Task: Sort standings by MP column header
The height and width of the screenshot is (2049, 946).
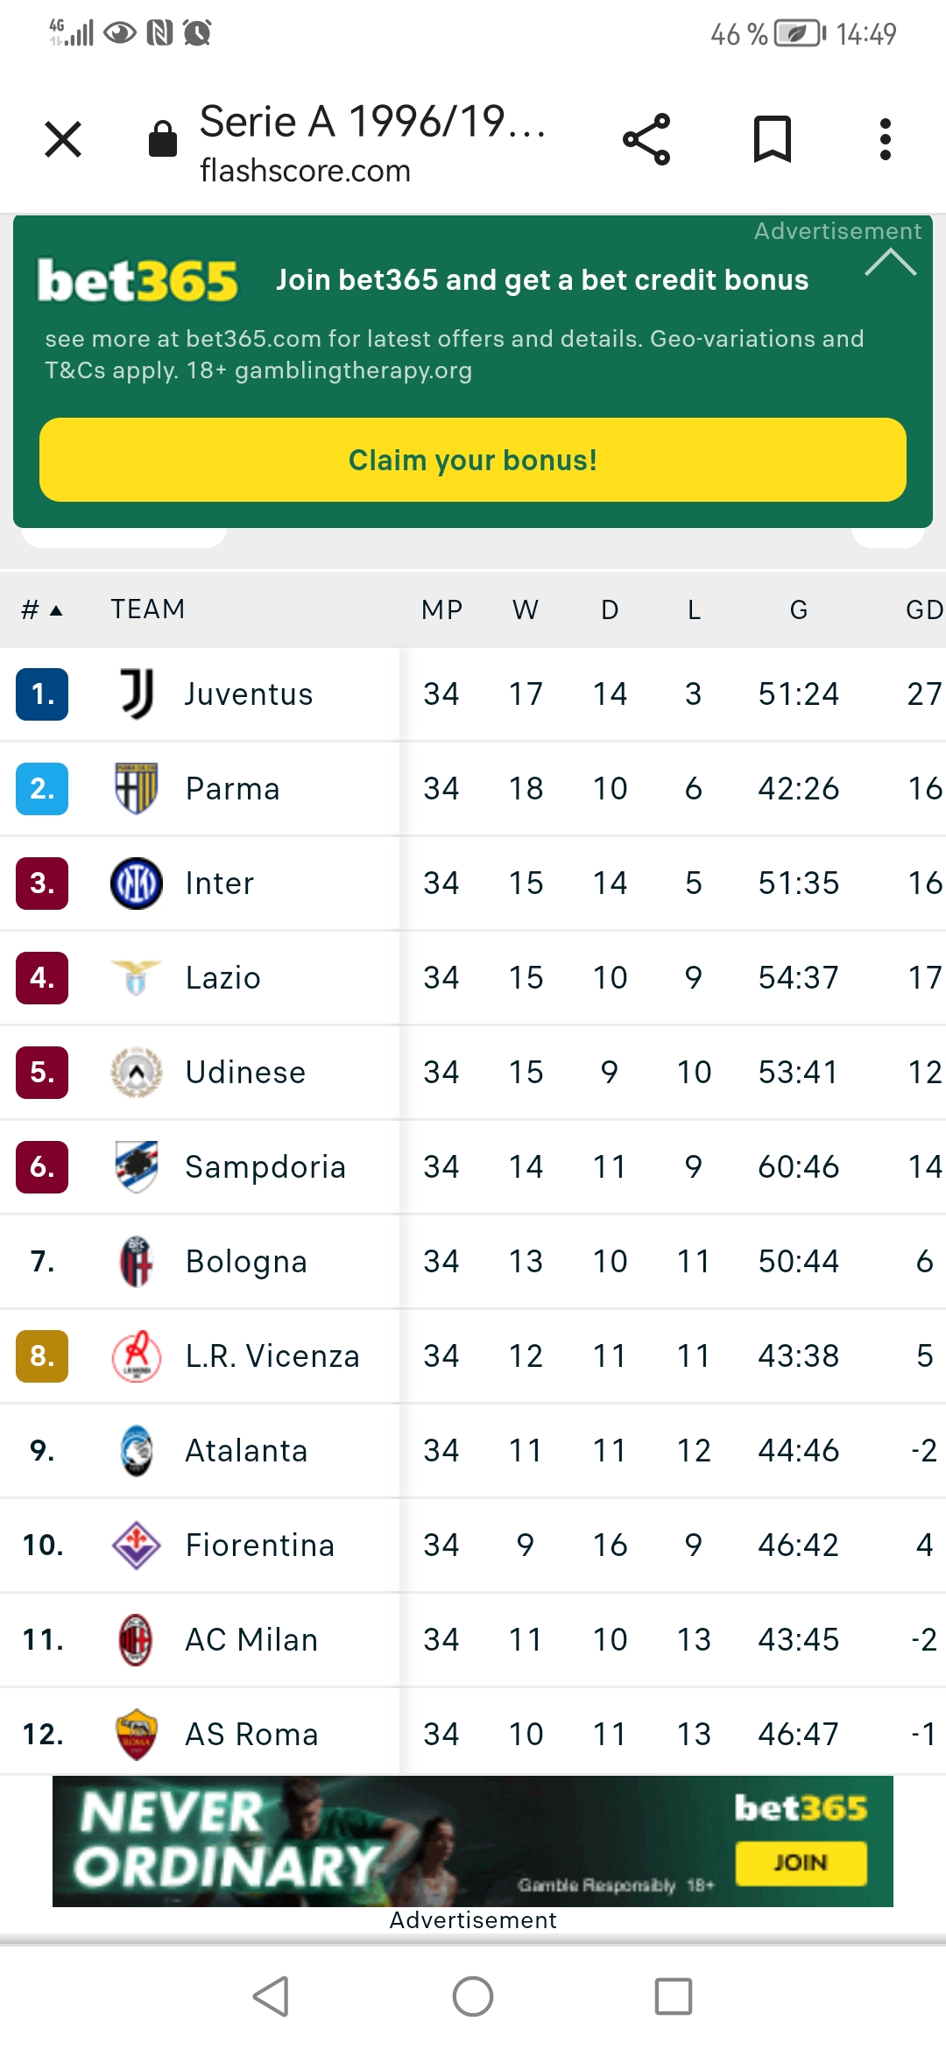Action: 441,609
